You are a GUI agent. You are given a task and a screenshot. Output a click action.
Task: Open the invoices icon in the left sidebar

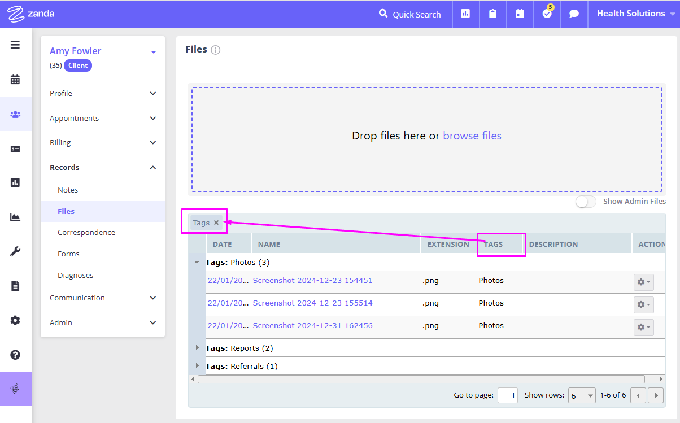coord(16,149)
